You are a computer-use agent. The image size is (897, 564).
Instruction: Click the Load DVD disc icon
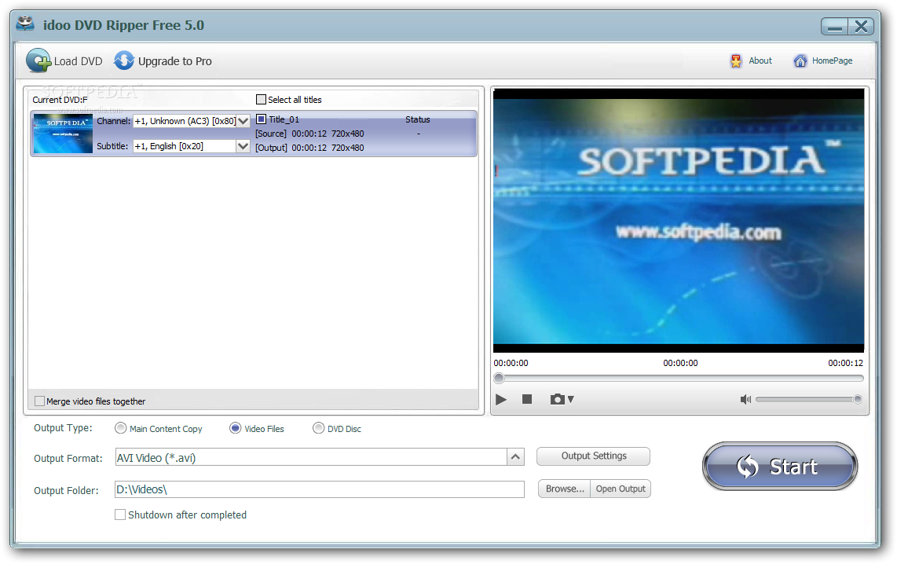click(38, 60)
